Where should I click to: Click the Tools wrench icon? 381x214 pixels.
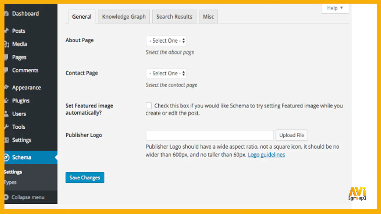[x=6, y=127]
